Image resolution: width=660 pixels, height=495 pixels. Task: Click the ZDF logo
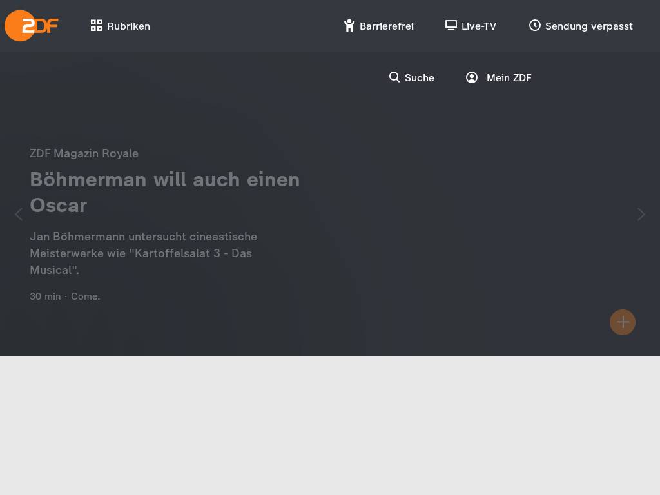[x=31, y=26]
